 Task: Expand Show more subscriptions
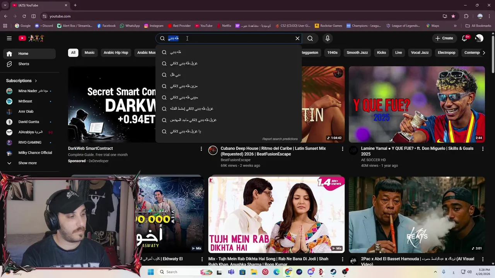click(29, 163)
